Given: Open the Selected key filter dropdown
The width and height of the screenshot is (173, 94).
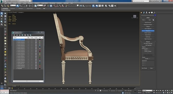Looking at the screenshot, I should [x=147, y=91].
